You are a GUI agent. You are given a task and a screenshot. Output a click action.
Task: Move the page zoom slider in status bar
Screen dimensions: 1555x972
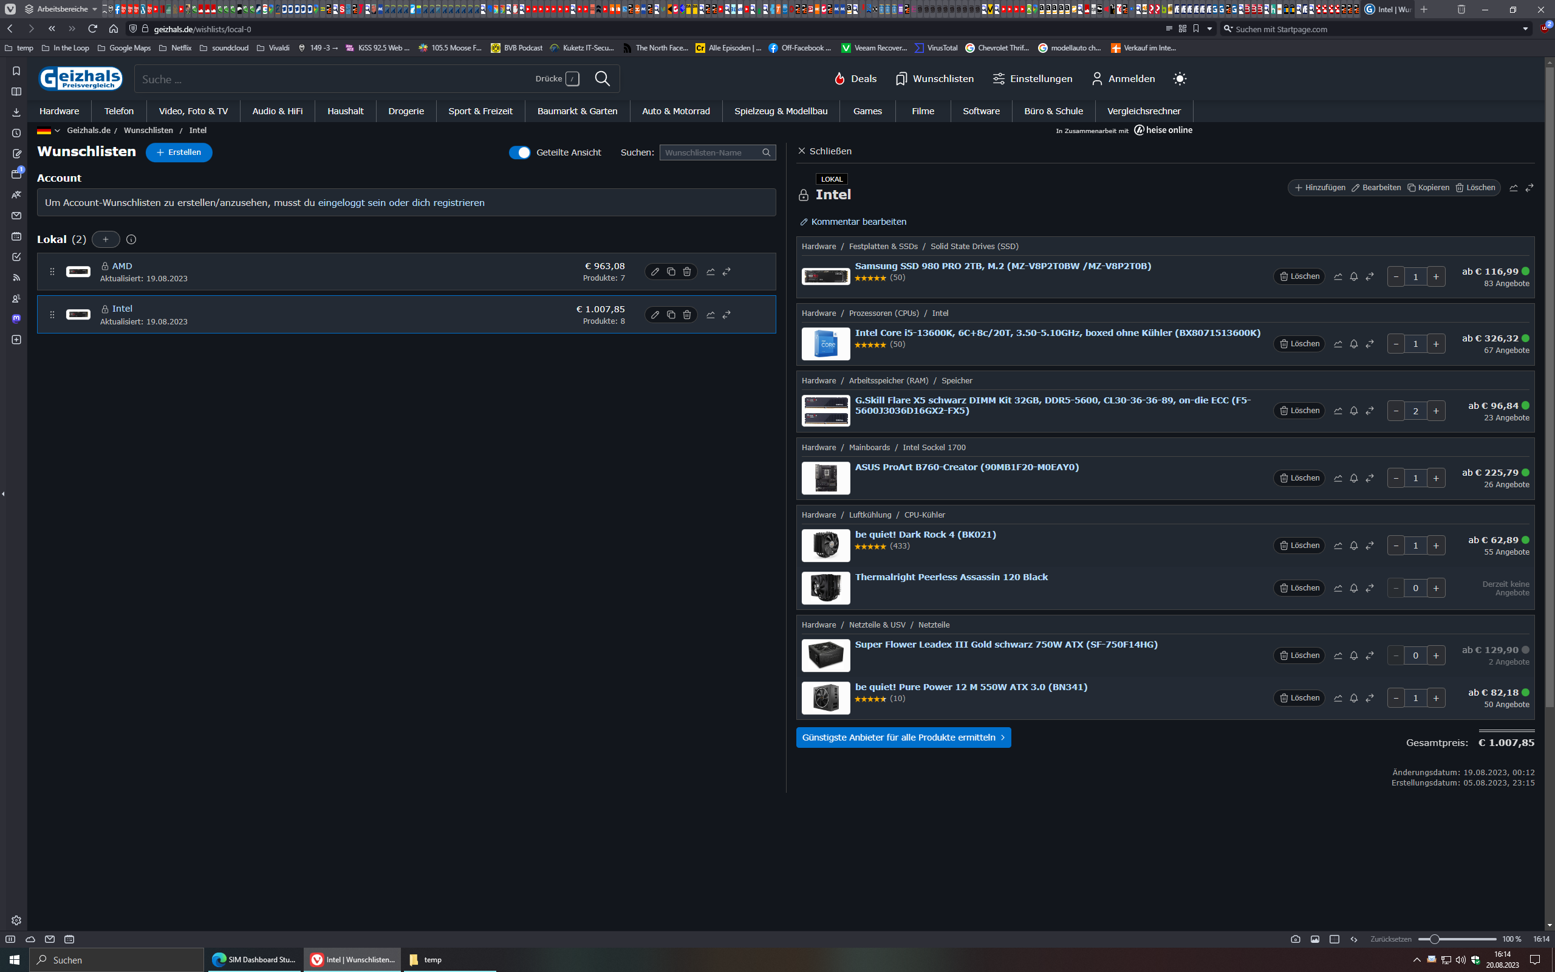tap(1434, 939)
